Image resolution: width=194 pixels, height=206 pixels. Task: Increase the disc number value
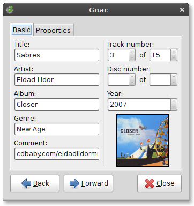point(132,77)
